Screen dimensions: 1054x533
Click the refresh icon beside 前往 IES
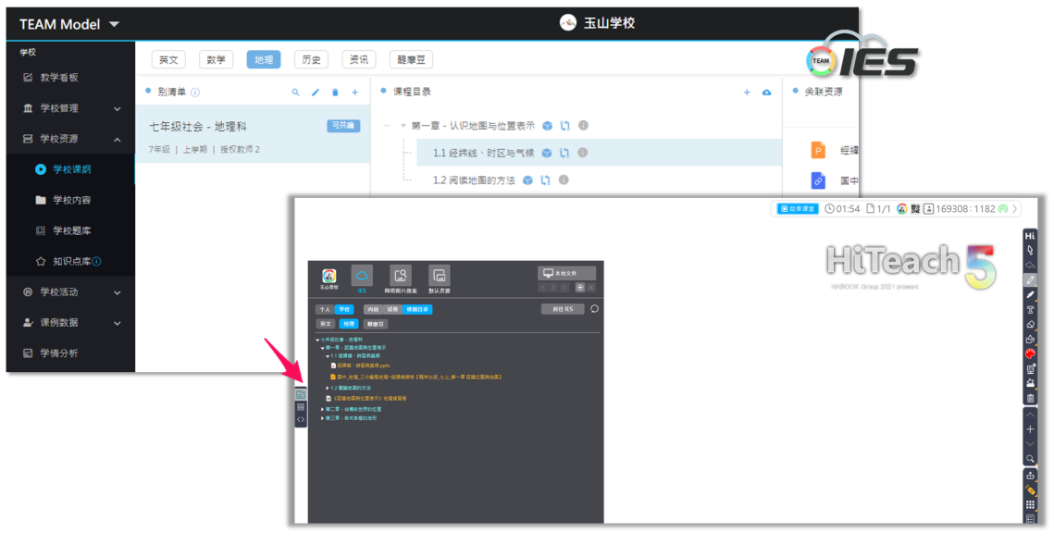tap(594, 309)
